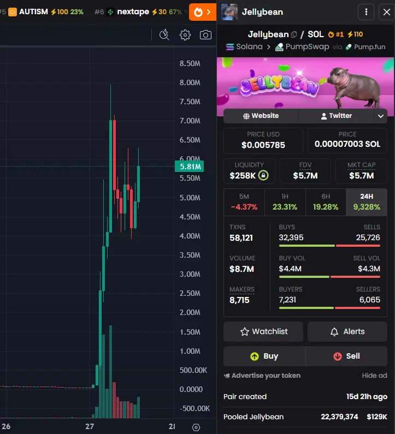Click the orange #1 trending flame badge

pyautogui.click(x=335, y=34)
